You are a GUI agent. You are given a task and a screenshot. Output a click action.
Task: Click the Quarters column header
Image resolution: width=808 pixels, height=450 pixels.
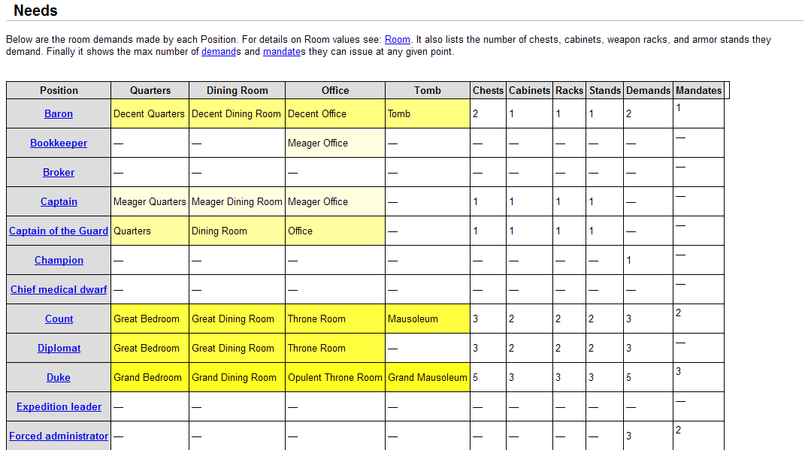pos(150,90)
